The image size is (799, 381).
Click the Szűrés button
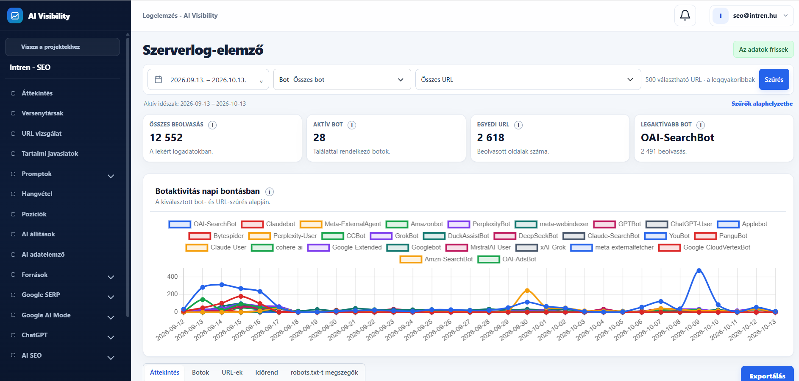pyautogui.click(x=774, y=79)
